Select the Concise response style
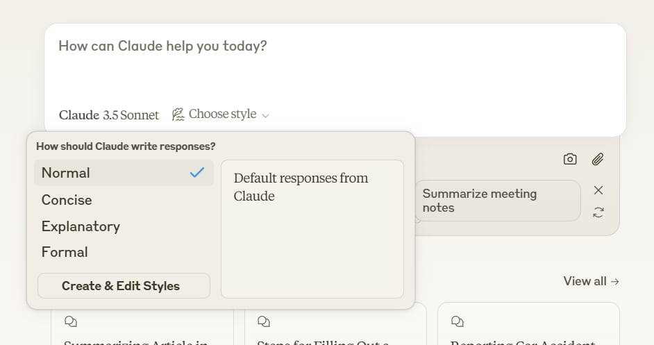The image size is (654, 345). pos(67,200)
